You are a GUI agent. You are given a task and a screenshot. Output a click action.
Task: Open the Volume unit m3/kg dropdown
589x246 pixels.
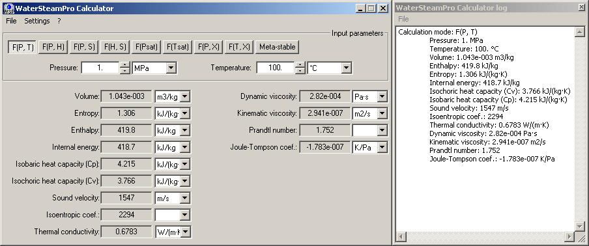[185, 97]
